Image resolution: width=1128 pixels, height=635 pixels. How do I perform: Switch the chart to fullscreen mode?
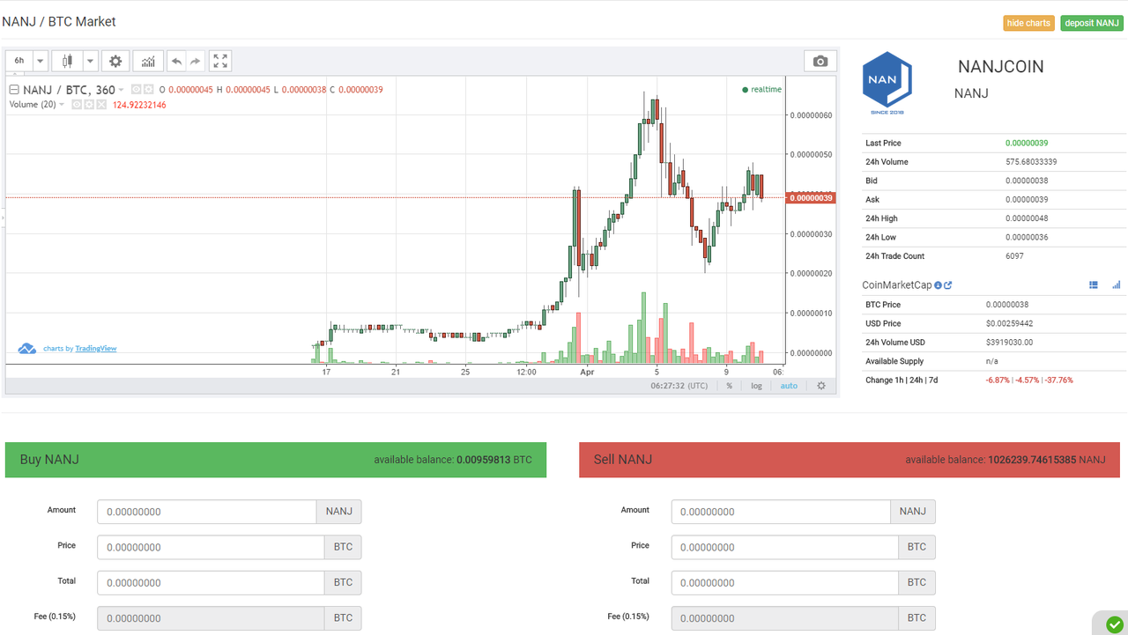220,61
